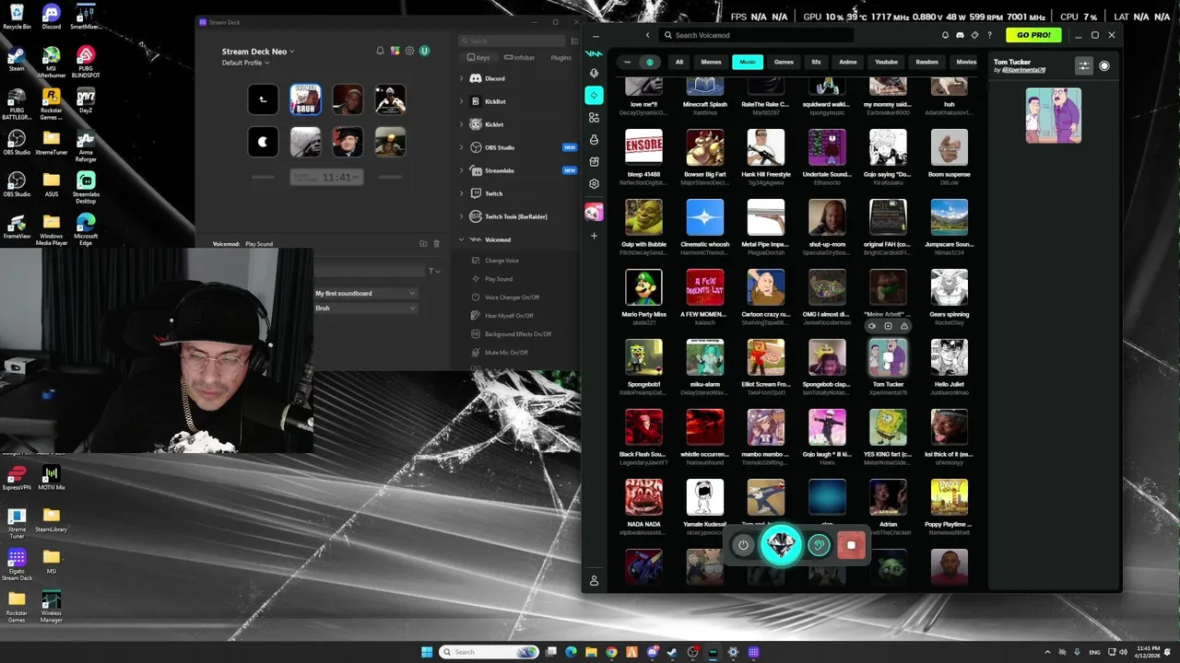Play the Mario Party Miss sound
The width and height of the screenshot is (1180, 663).
tap(643, 288)
